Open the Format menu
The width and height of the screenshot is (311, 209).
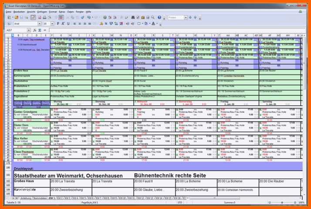tap(53, 12)
